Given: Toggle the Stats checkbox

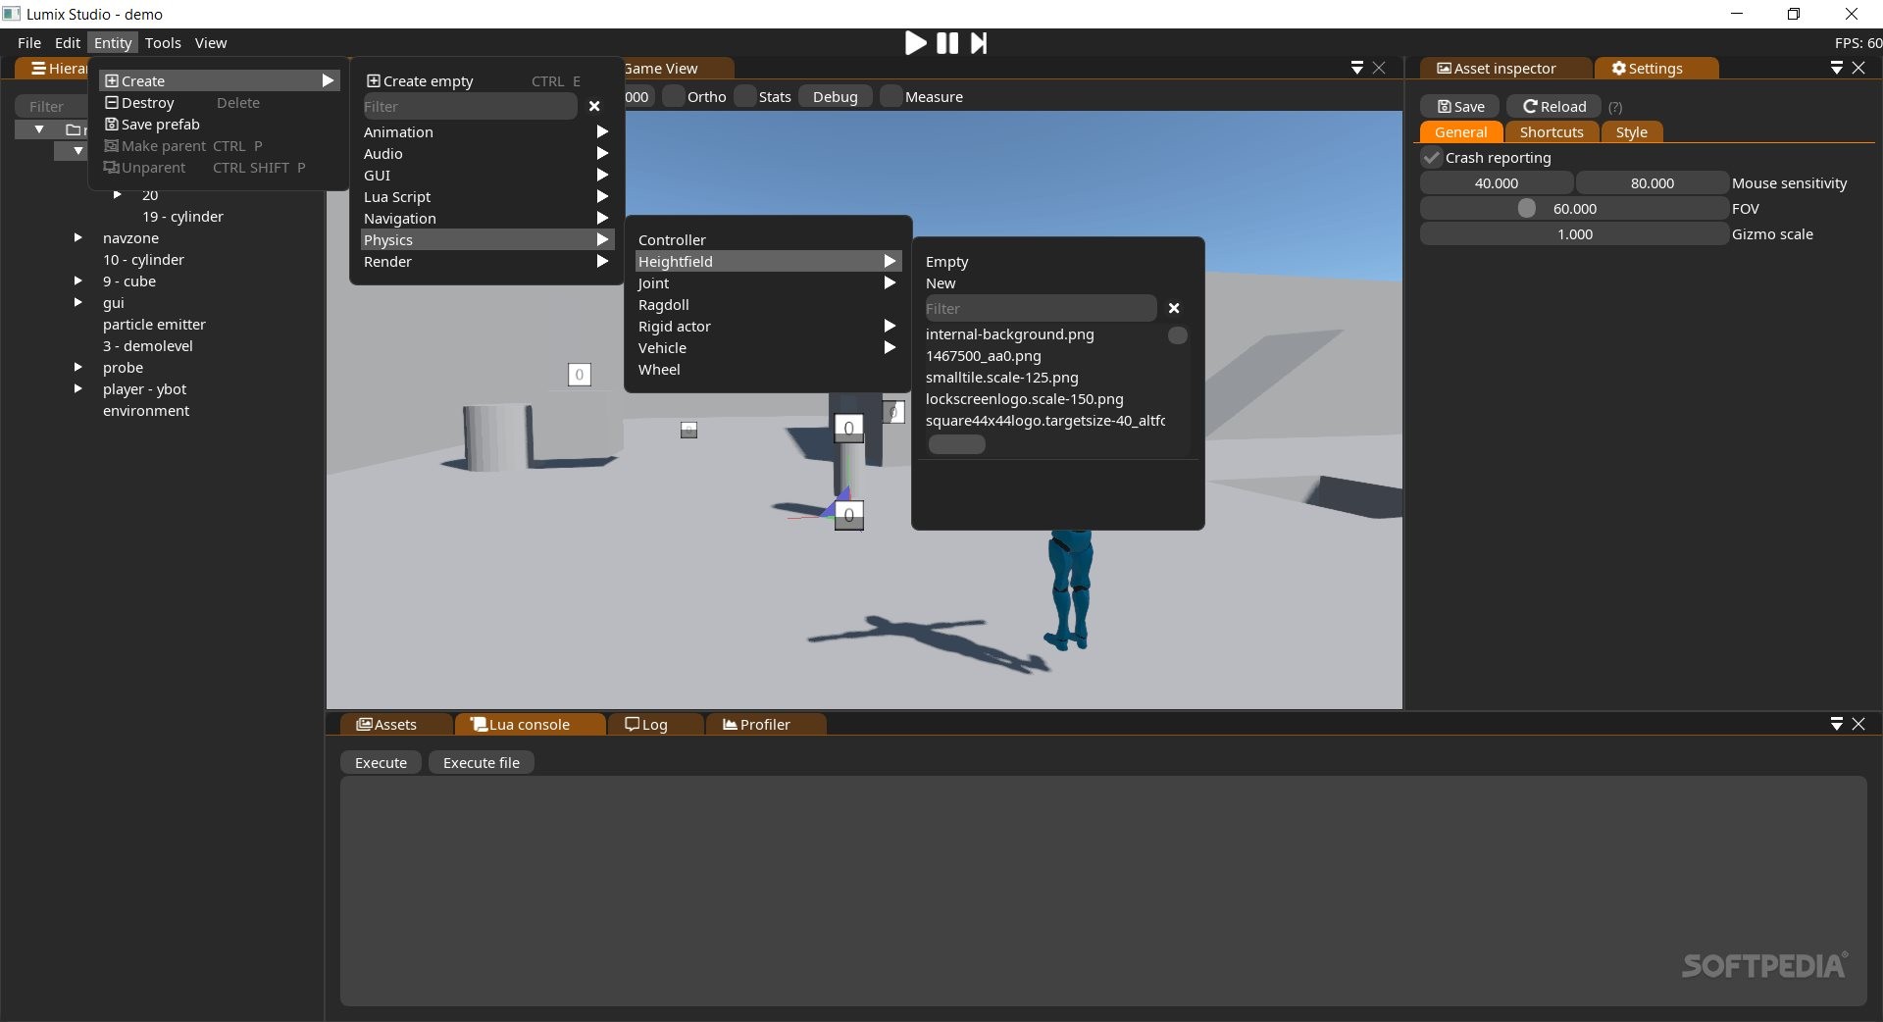Looking at the screenshot, I should [x=744, y=96].
